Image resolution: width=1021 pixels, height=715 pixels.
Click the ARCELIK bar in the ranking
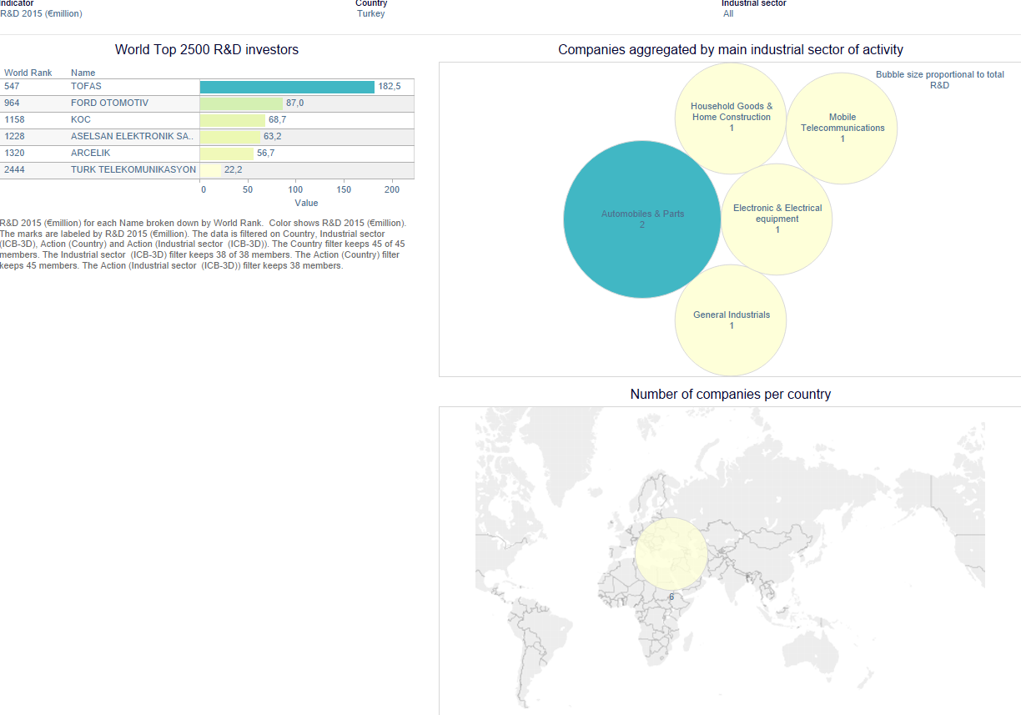[226, 154]
